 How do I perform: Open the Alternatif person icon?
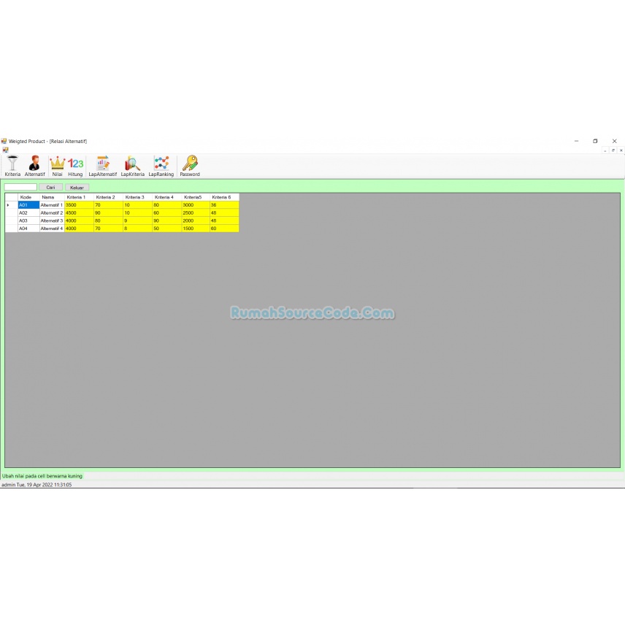pyautogui.click(x=34, y=166)
